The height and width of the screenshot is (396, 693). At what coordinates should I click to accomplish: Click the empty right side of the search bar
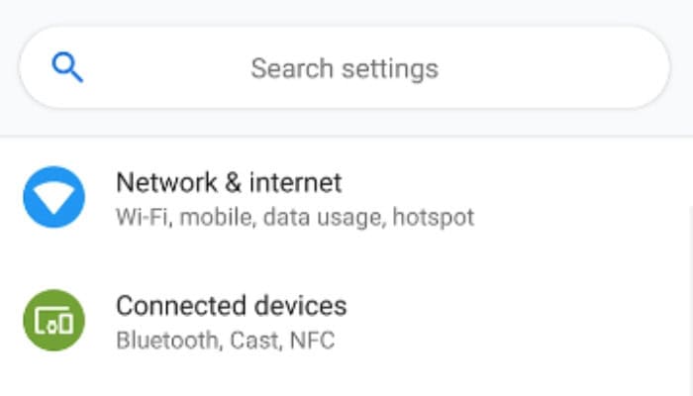tap(552, 67)
